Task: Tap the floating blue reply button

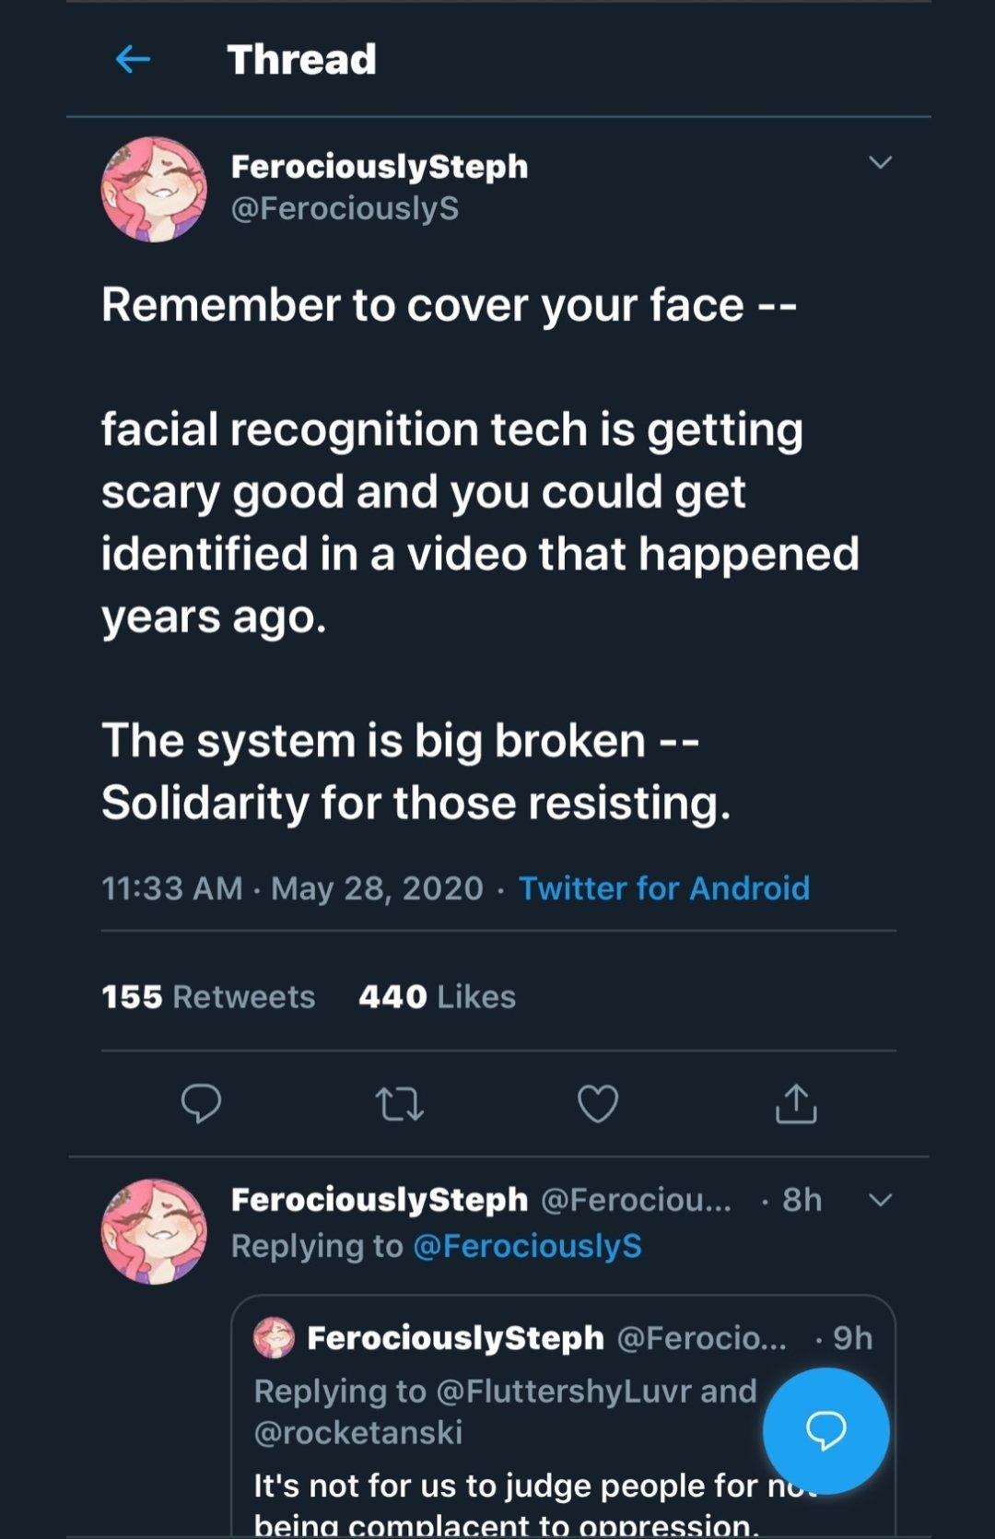Action: 825,1429
